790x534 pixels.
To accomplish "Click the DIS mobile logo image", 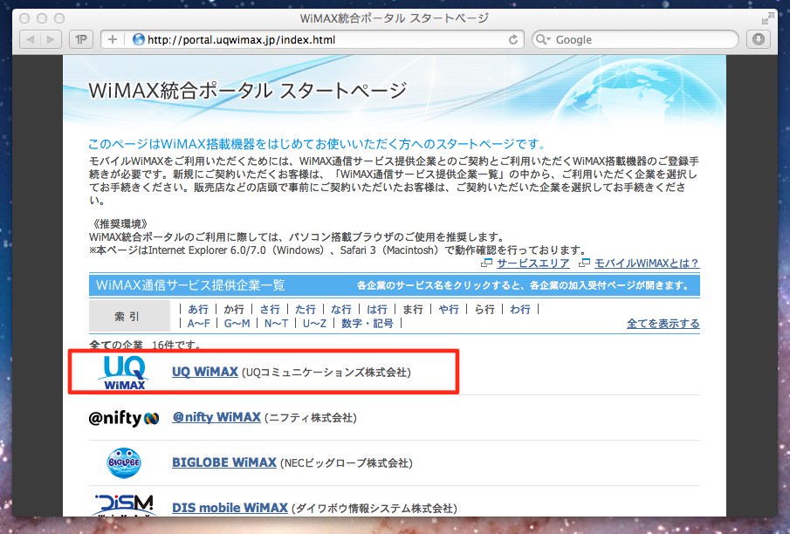I will tap(124, 505).
